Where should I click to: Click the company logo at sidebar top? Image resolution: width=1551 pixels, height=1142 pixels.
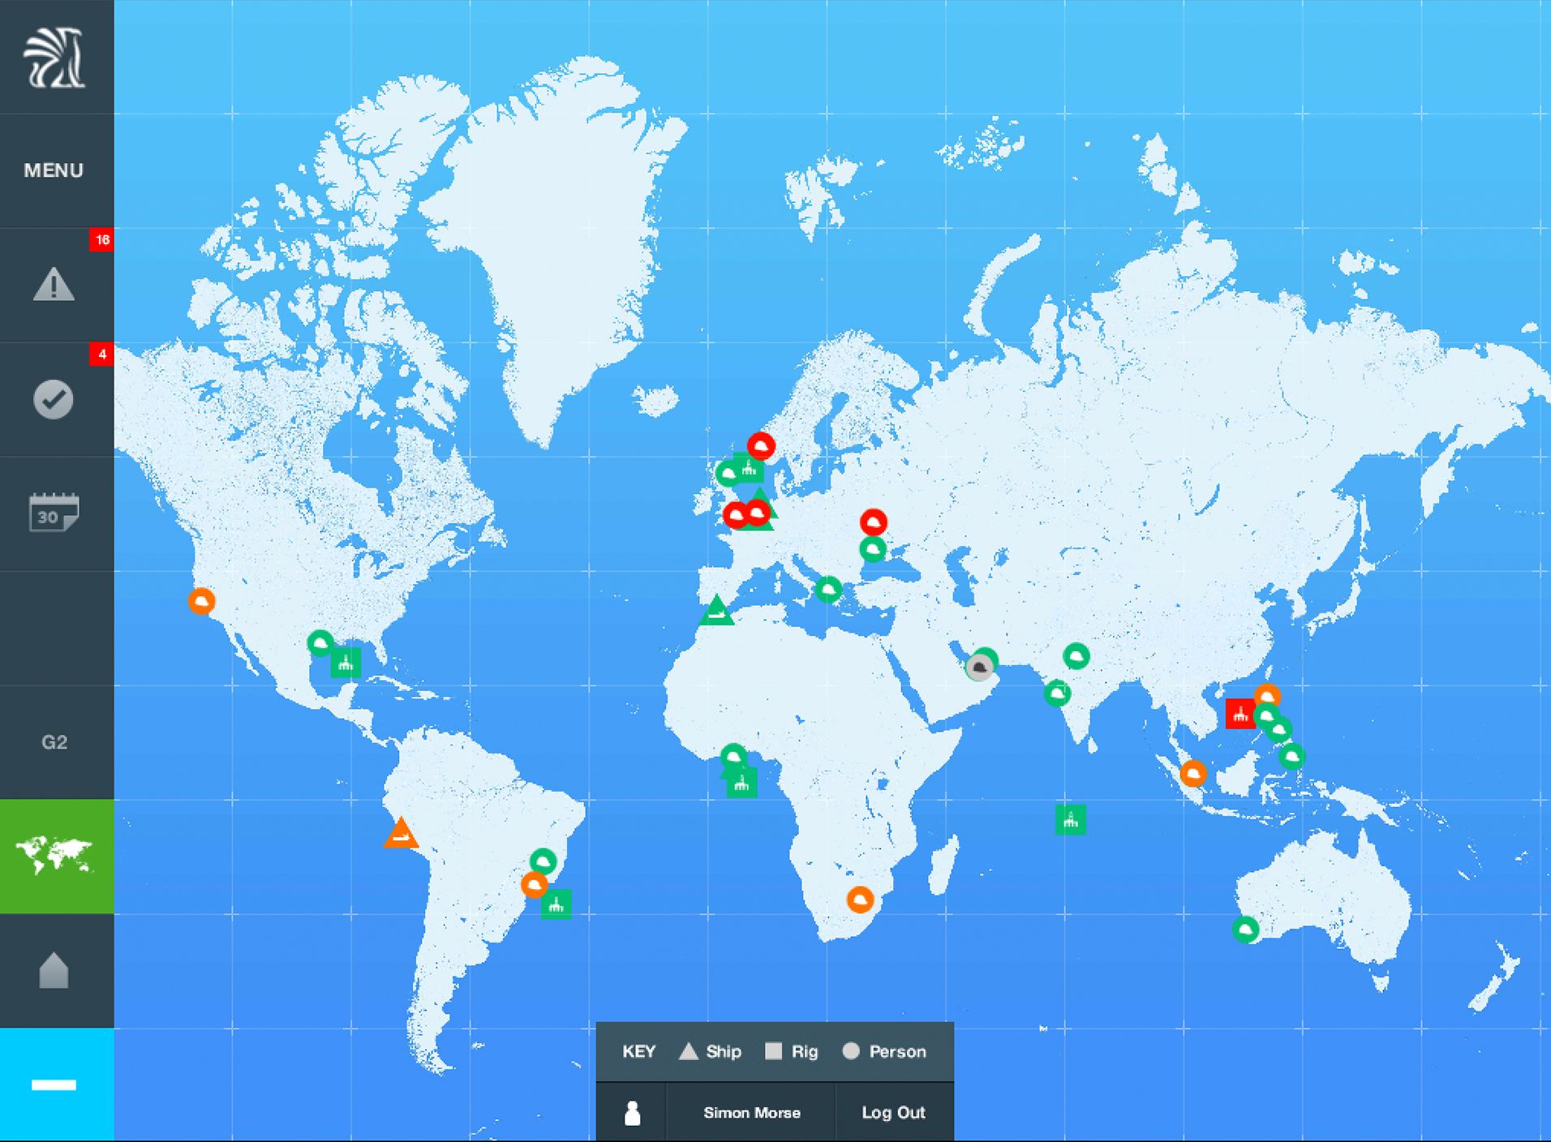point(54,57)
